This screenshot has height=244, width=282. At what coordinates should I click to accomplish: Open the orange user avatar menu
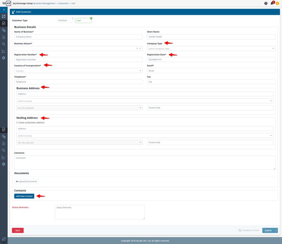pos(277,3)
